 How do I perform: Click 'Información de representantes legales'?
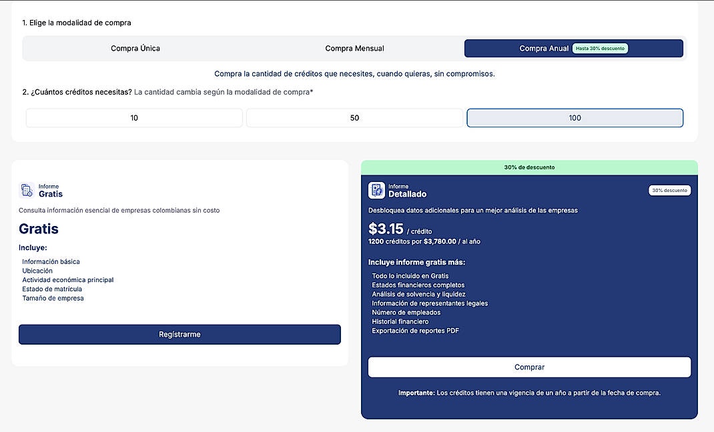click(430, 303)
